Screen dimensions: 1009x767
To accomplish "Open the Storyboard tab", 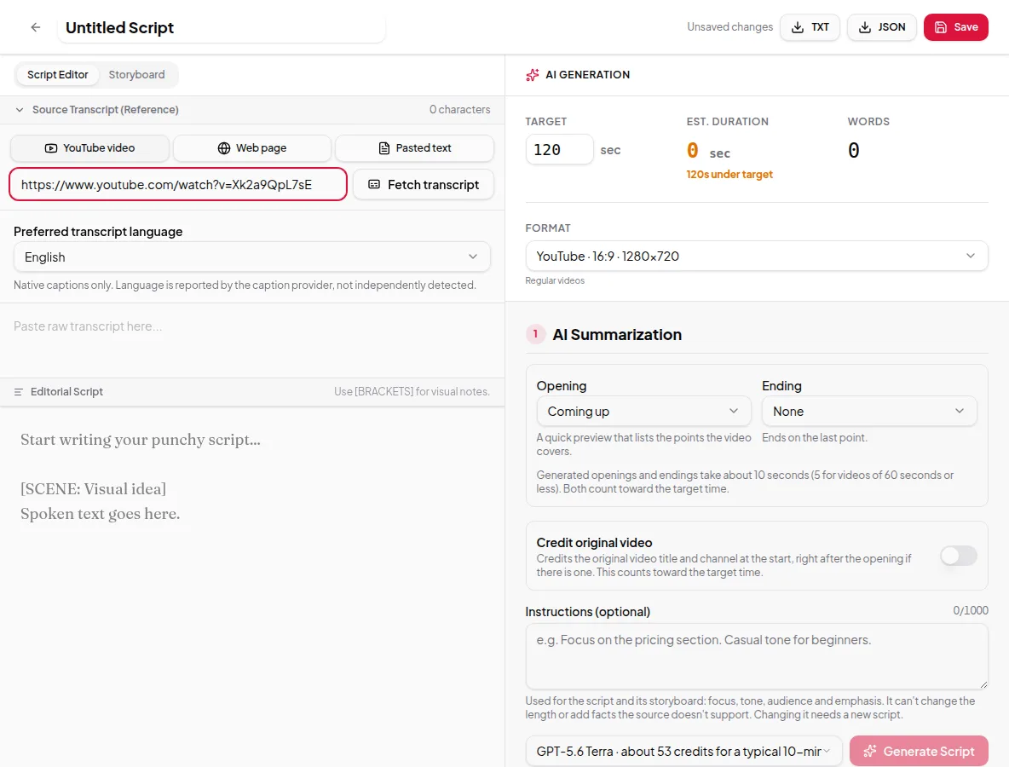I will pos(136,75).
